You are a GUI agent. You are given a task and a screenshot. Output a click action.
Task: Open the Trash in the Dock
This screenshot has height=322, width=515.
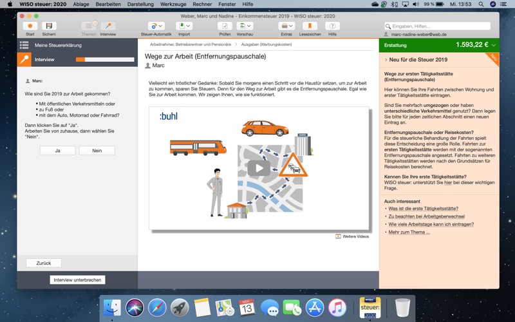coord(402,308)
